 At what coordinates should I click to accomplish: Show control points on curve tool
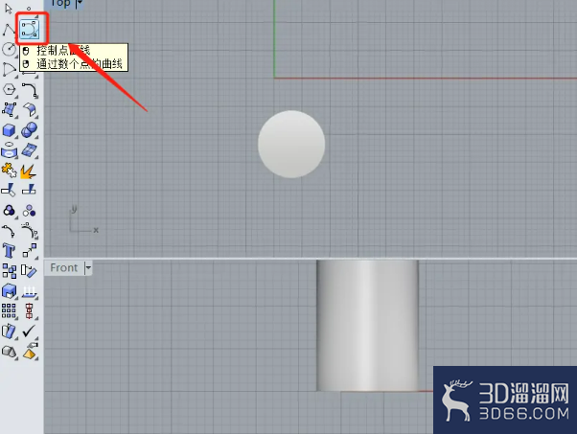coord(30,231)
